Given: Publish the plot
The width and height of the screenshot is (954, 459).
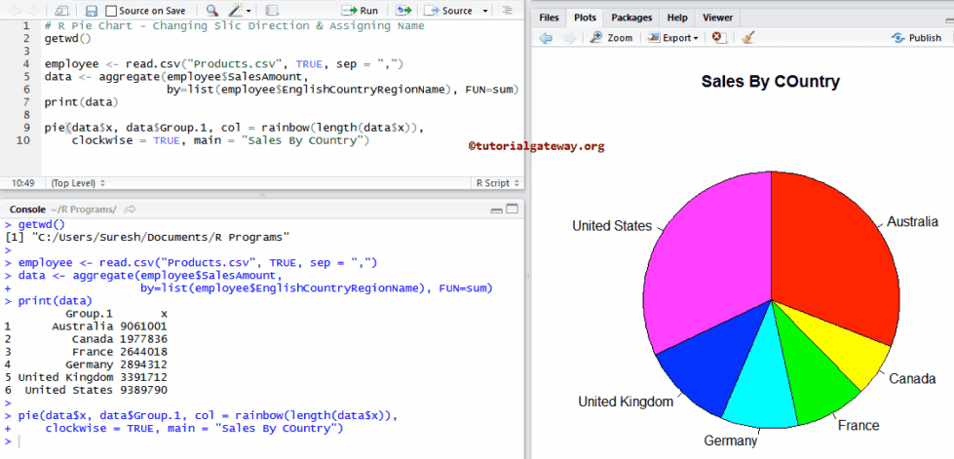Looking at the screenshot, I should [x=916, y=38].
